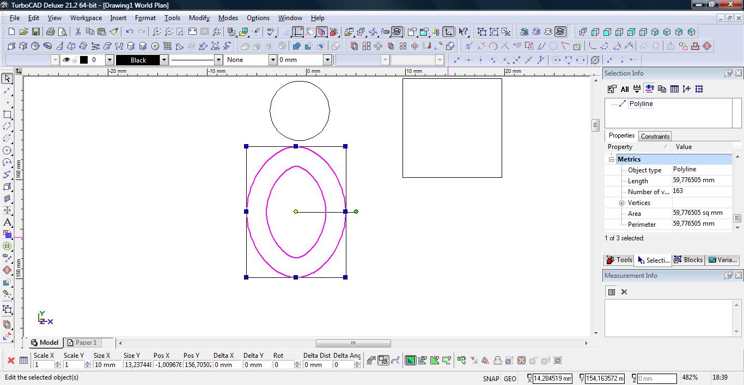Expand the Vertices tree node
Screen dimensions: 744x385
coord(621,203)
